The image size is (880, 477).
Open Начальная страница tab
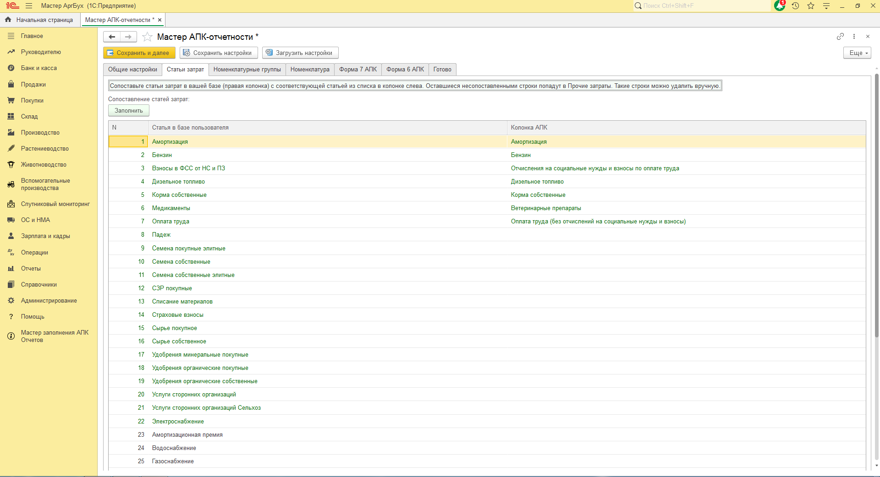click(40, 20)
